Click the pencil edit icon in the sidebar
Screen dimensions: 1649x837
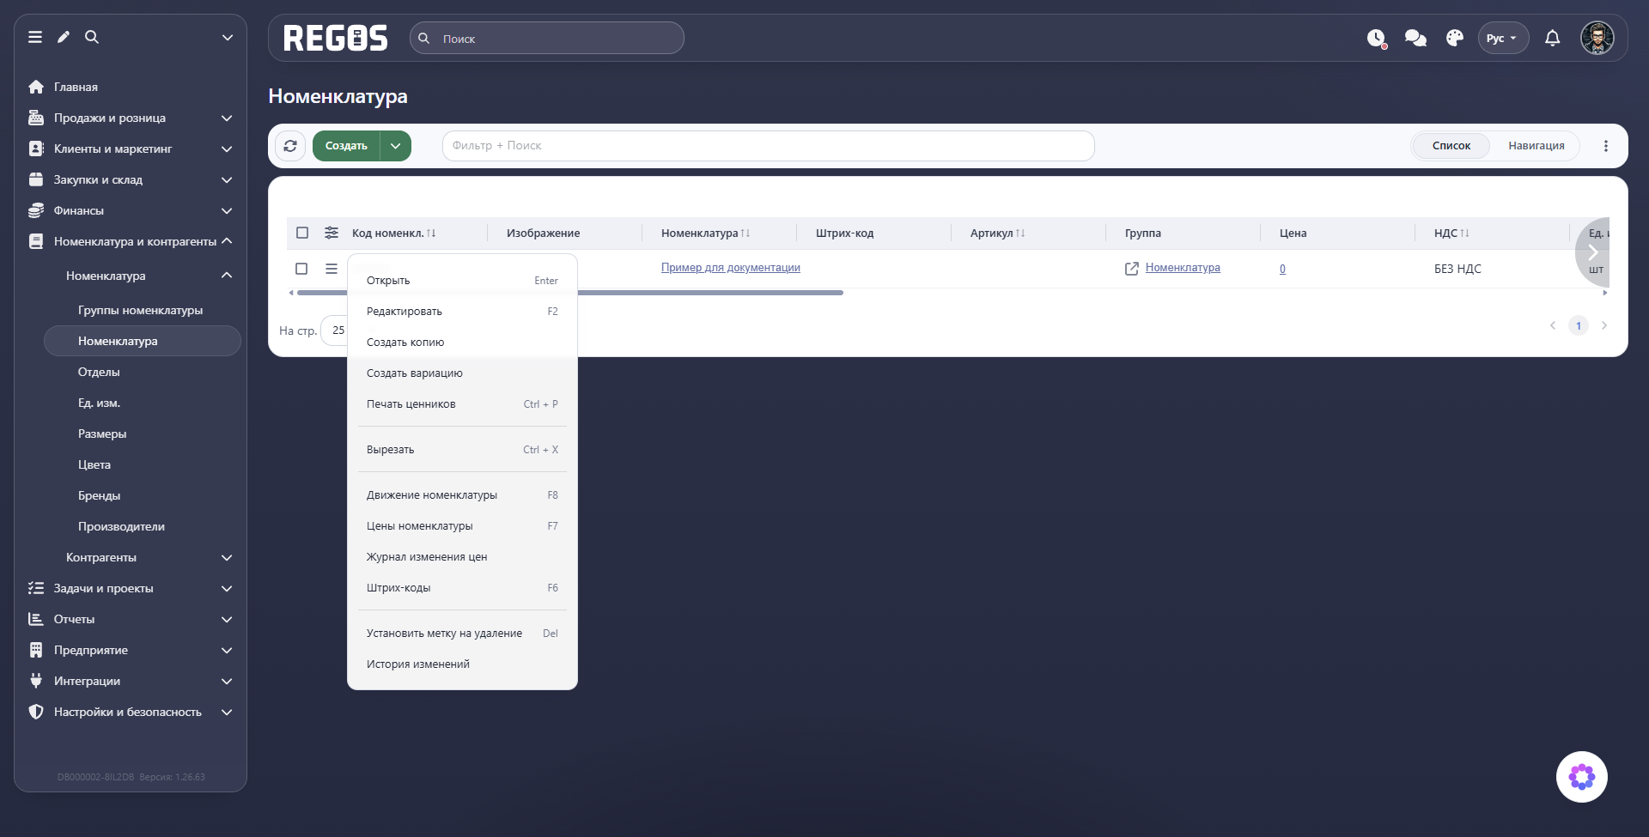tap(64, 37)
